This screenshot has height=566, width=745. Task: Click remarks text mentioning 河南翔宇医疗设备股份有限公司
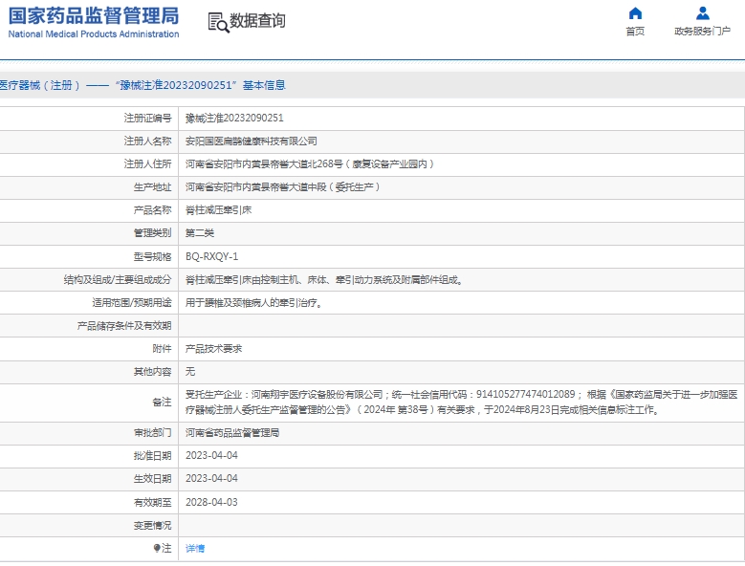coord(461,403)
